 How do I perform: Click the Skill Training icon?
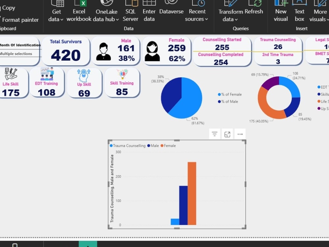click(x=122, y=74)
